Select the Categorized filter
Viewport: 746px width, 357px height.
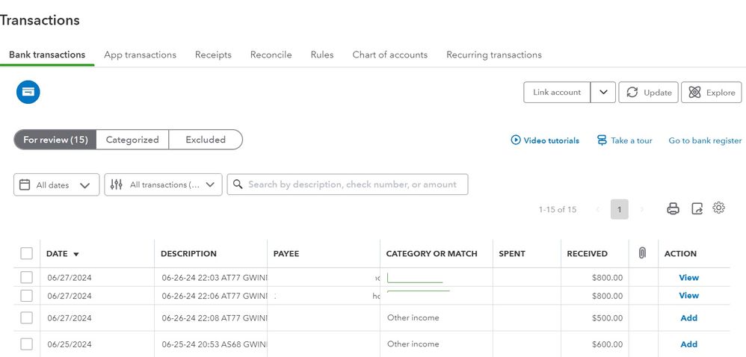click(132, 140)
